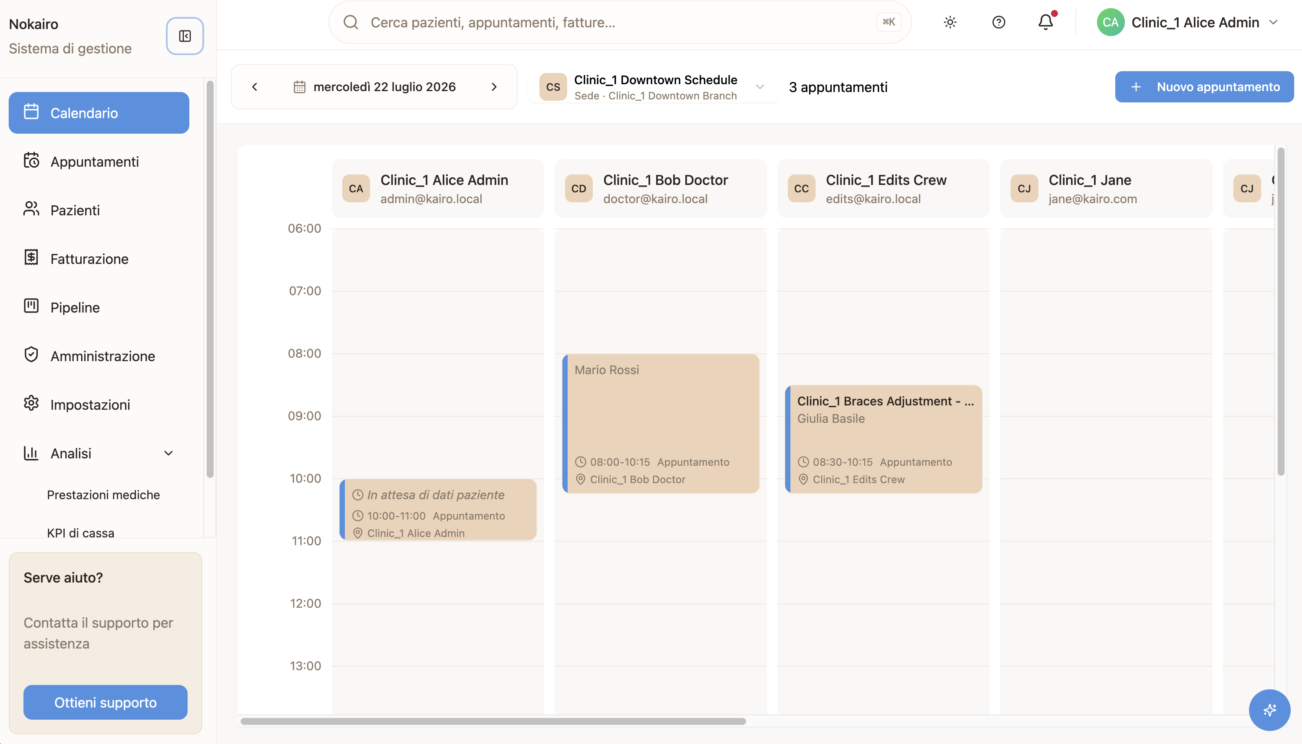Click the 08:00-10:15 time on Mario Rossi card
The image size is (1302, 744).
point(620,462)
